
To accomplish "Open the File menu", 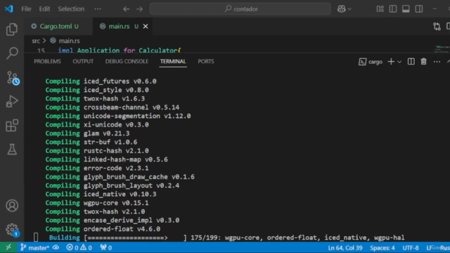I will point(26,9).
